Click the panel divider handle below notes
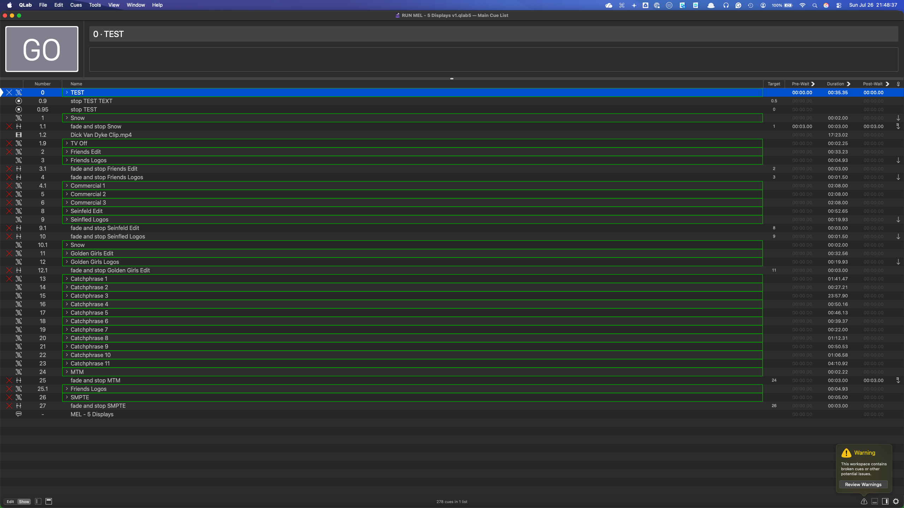904x508 pixels. click(452, 79)
